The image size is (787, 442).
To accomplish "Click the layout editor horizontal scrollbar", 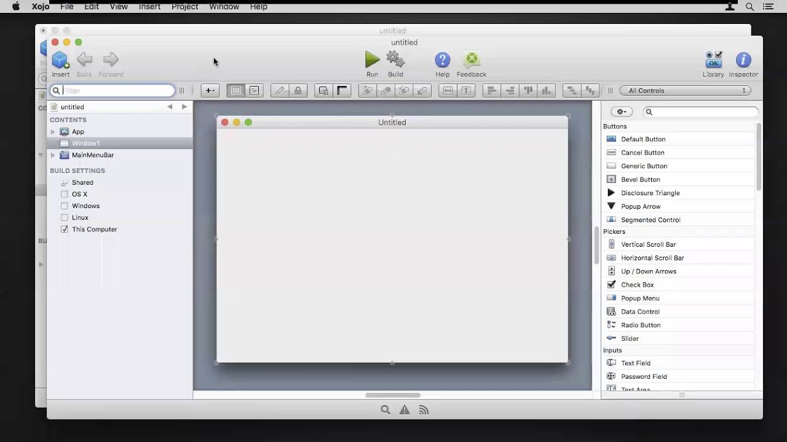I will pos(393,395).
